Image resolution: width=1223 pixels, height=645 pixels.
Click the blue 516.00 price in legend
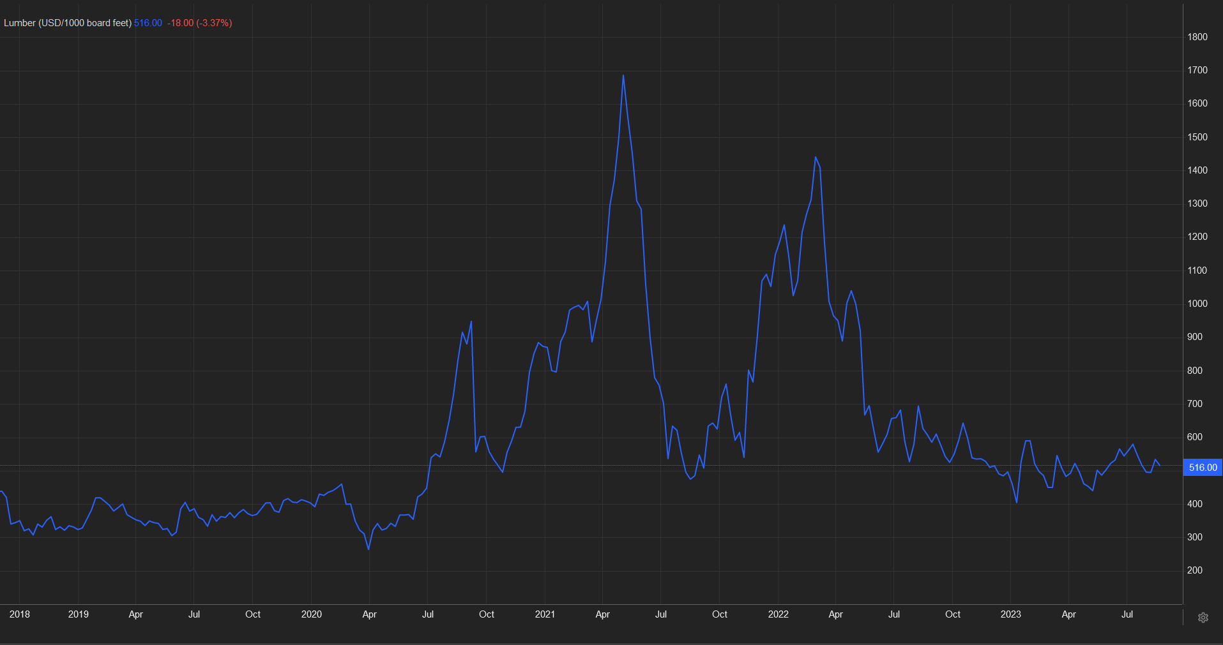[148, 23]
